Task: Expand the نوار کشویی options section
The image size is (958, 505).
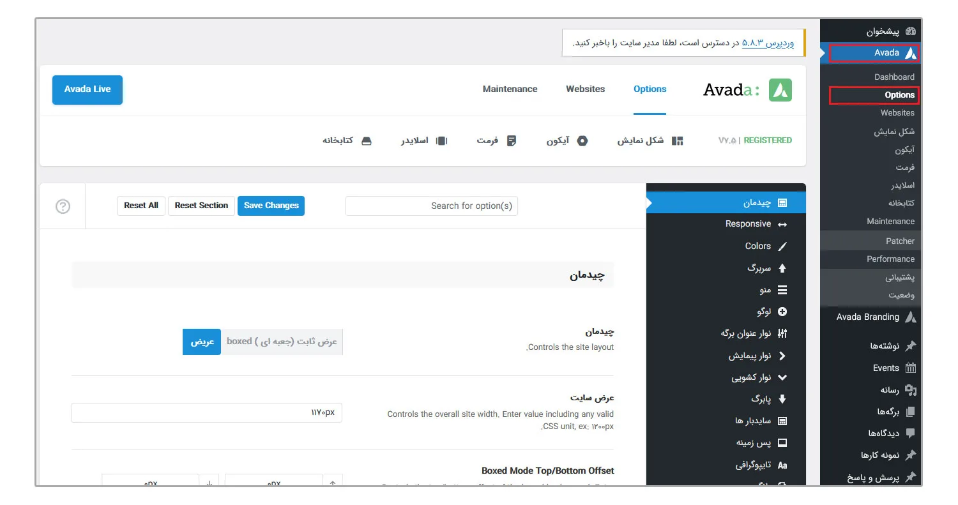Action: coord(726,377)
